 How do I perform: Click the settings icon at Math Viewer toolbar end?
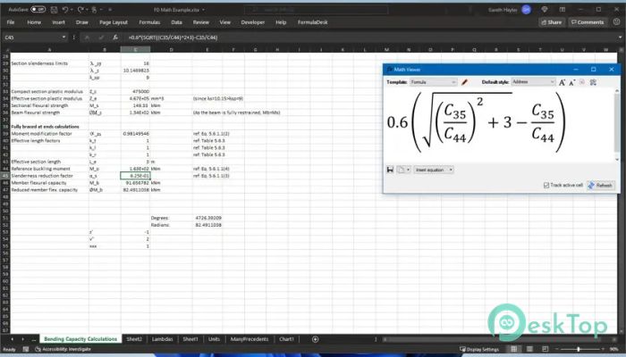coord(593,82)
